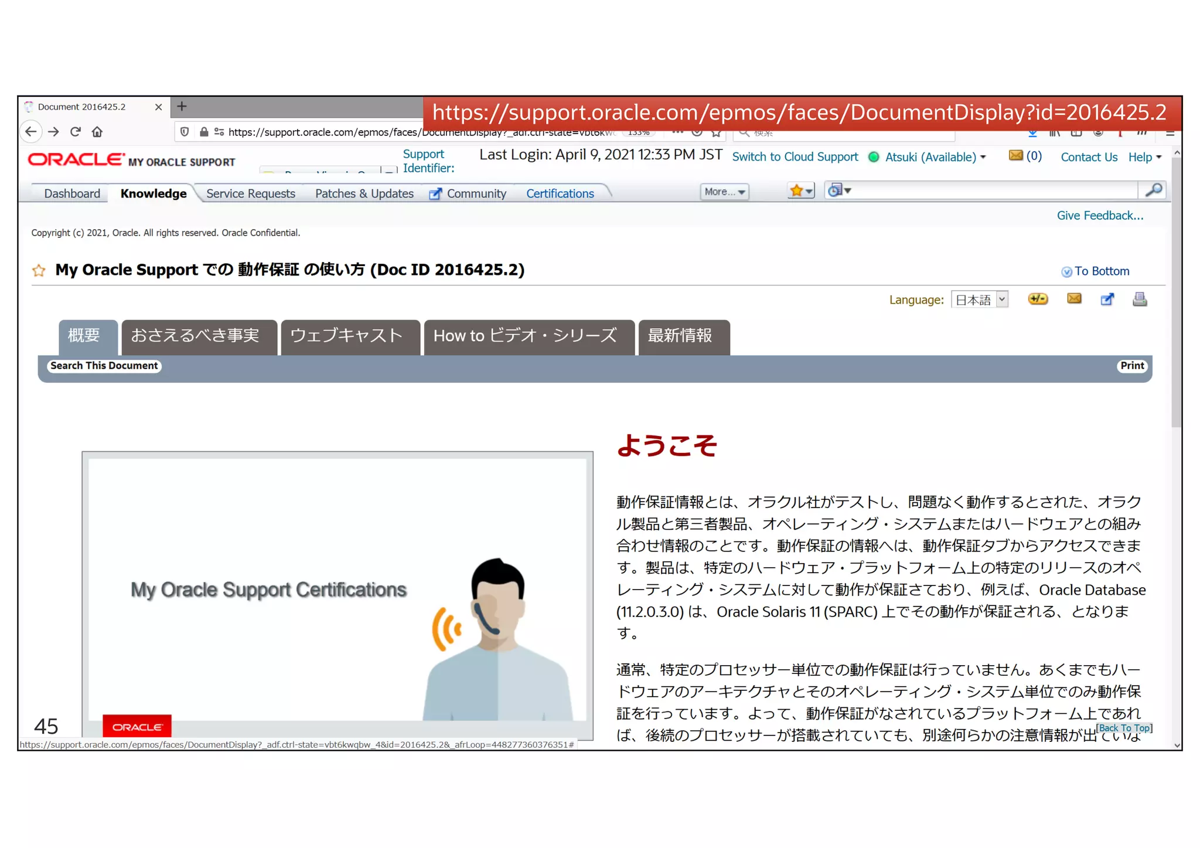The width and height of the screenshot is (1200, 848).
Task: Change Language via the 日本語 dropdown
Action: point(979,300)
